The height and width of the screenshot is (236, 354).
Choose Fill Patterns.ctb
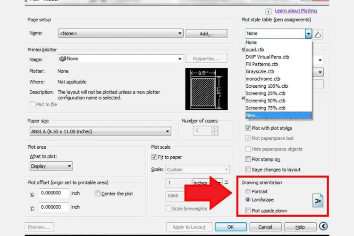tap(278, 64)
